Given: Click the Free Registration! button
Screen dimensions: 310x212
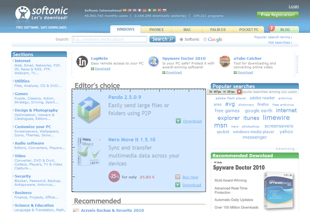Looking at the screenshot, I should coord(278,15).
